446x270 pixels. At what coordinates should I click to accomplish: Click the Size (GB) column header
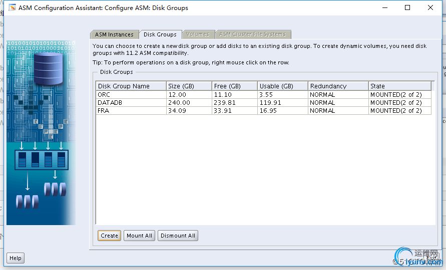(189, 86)
